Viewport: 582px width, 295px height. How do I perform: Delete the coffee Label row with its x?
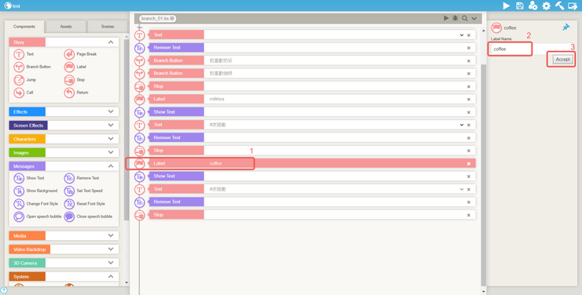pos(469,164)
